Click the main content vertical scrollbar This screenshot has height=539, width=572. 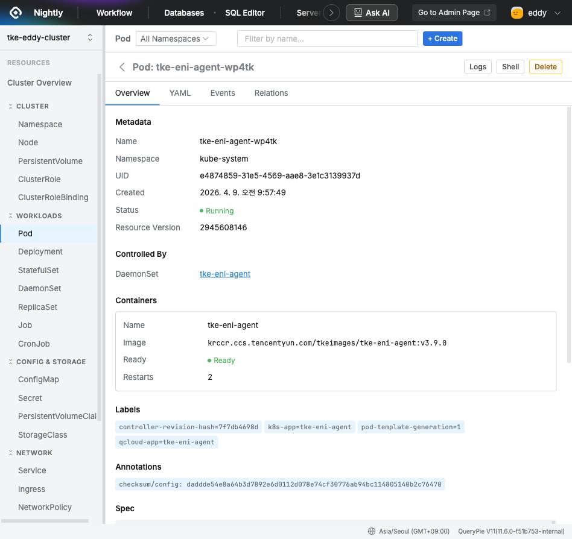click(569, 235)
